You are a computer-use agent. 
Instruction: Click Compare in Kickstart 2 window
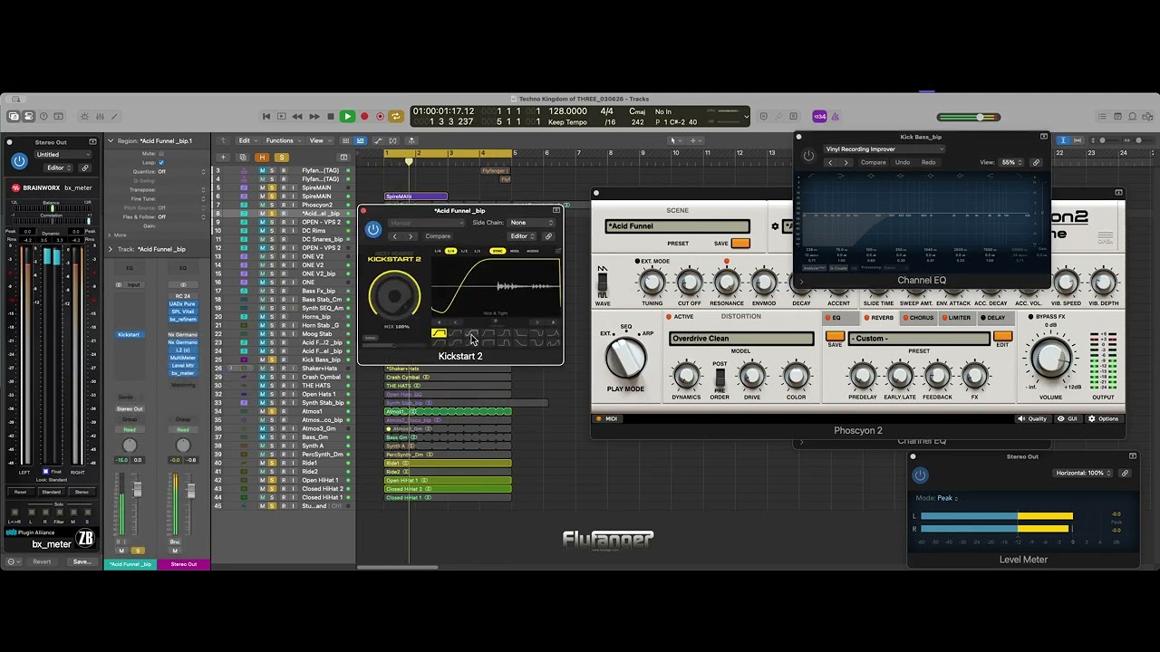pos(438,236)
